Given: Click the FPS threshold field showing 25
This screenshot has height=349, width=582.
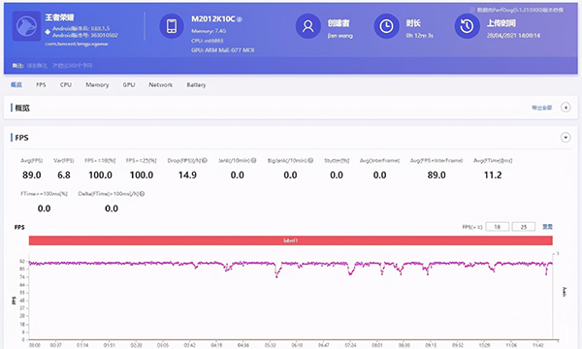Looking at the screenshot, I should point(524,227).
